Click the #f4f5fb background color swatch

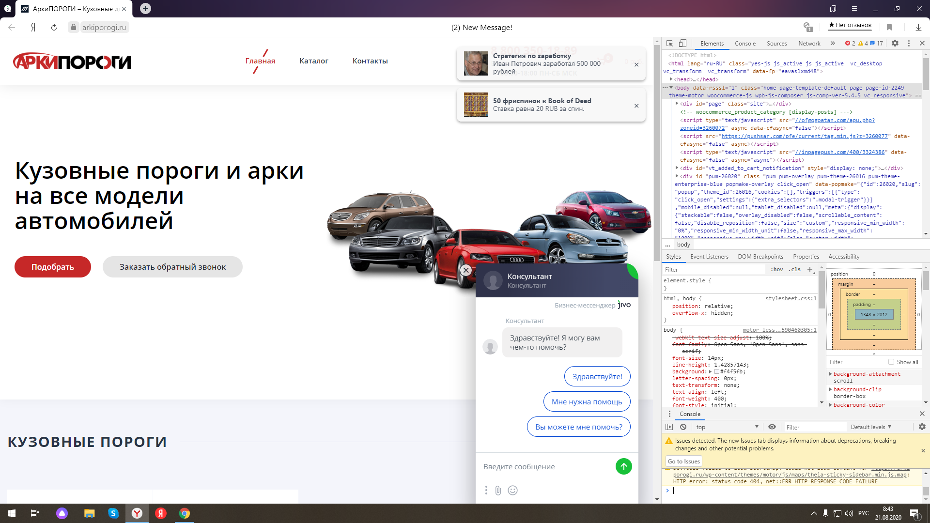[x=717, y=371]
